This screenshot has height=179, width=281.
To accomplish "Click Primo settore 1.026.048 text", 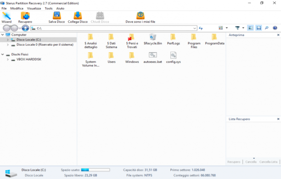I will [x=187, y=170].
